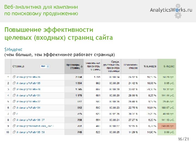
Task: Click external-link icon beside index.php?cPath=35
Action: click(x=14, y=83)
